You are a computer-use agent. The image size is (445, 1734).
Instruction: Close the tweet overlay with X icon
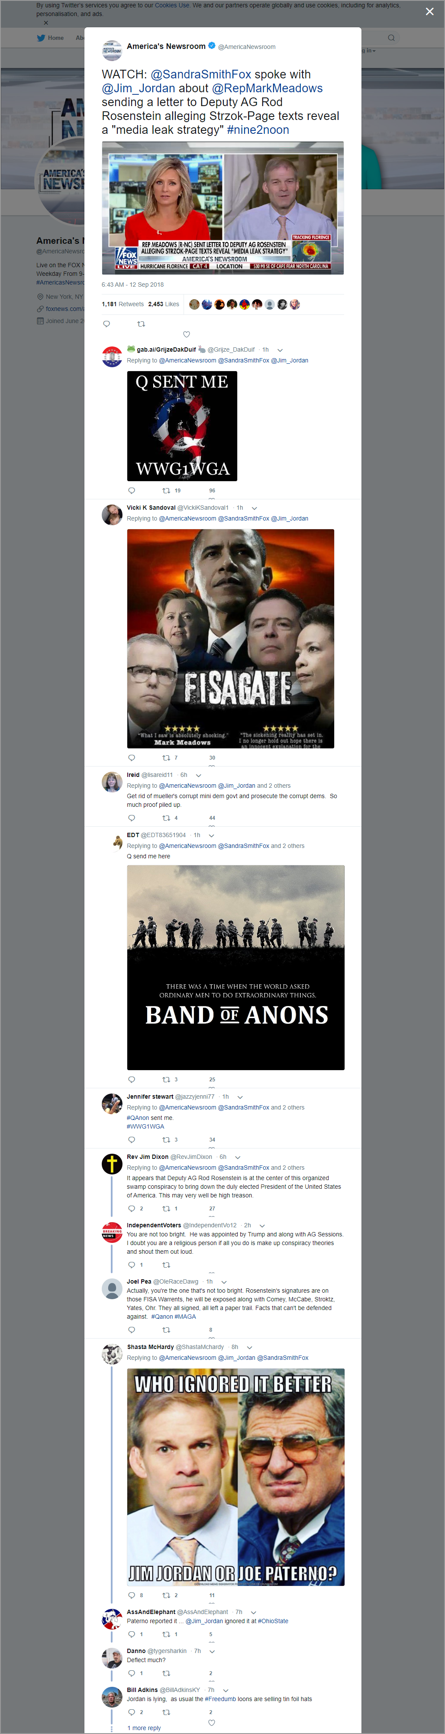pyautogui.click(x=429, y=11)
